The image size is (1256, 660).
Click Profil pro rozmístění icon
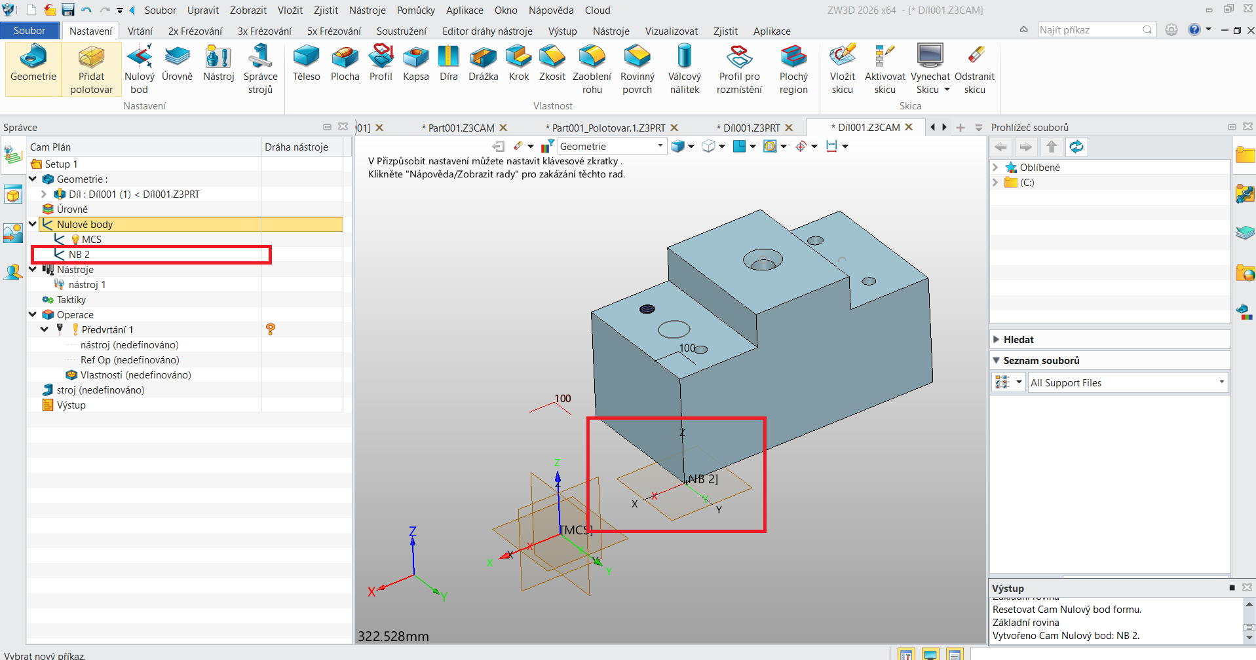[739, 69]
